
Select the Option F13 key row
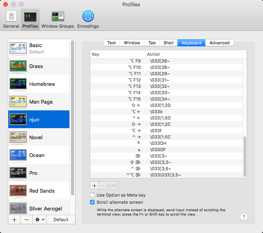pyautogui.click(x=166, y=86)
